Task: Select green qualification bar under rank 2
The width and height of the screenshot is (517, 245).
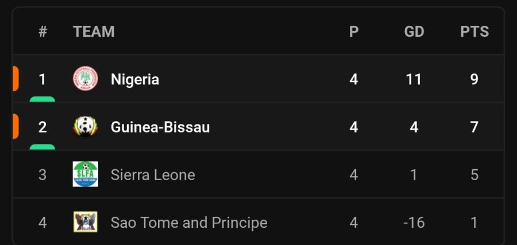Action: (42, 147)
